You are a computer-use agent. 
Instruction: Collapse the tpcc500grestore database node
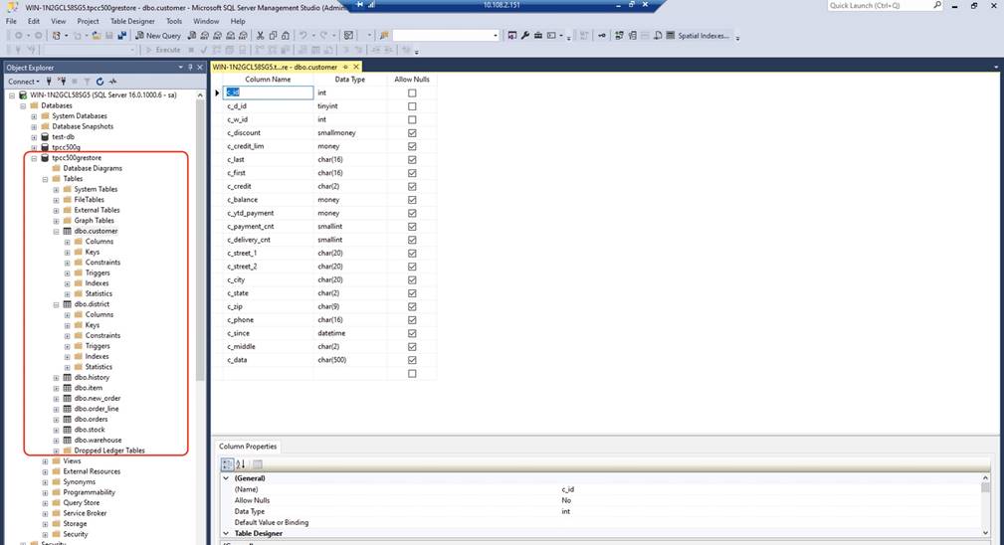pos(34,158)
